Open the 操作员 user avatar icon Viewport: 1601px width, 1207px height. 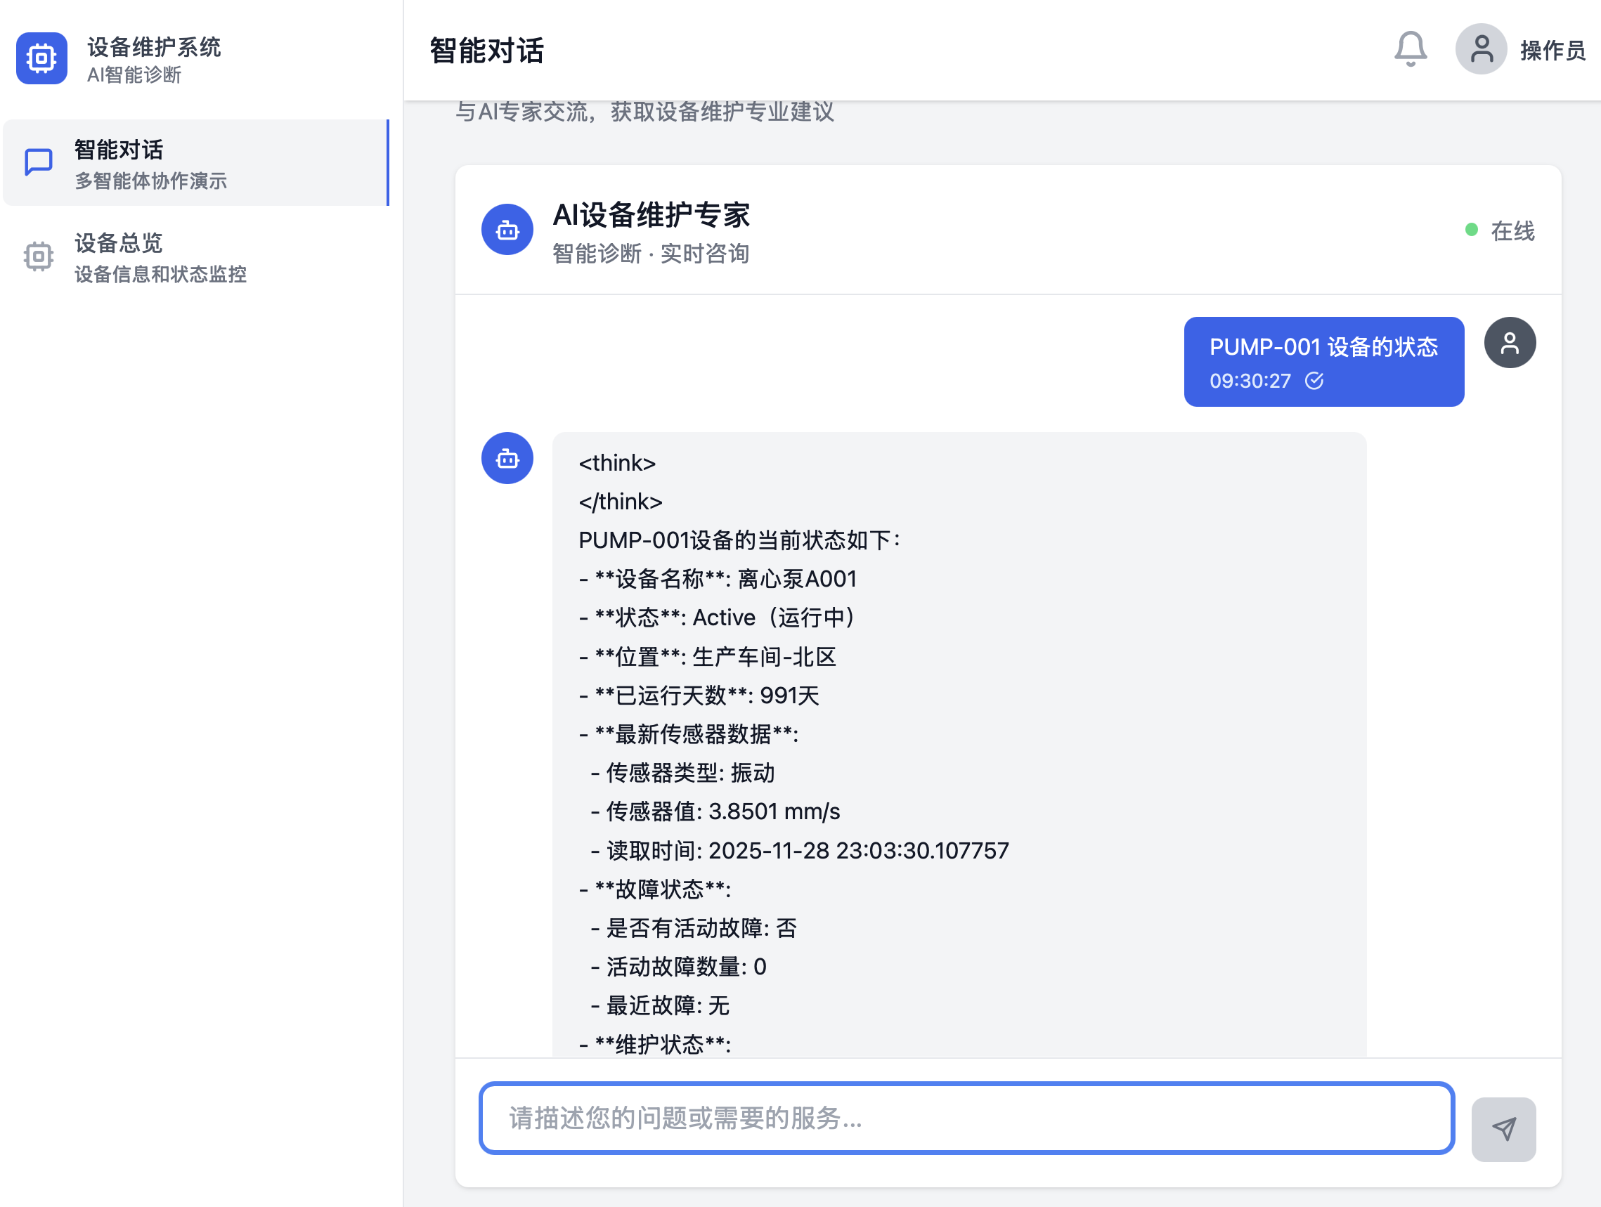point(1481,48)
